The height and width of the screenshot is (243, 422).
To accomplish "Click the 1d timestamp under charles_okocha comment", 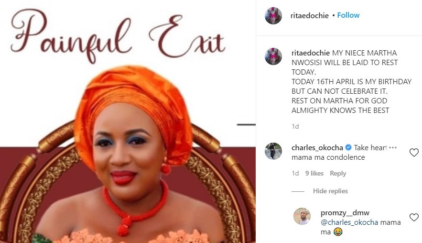I will (295, 173).
